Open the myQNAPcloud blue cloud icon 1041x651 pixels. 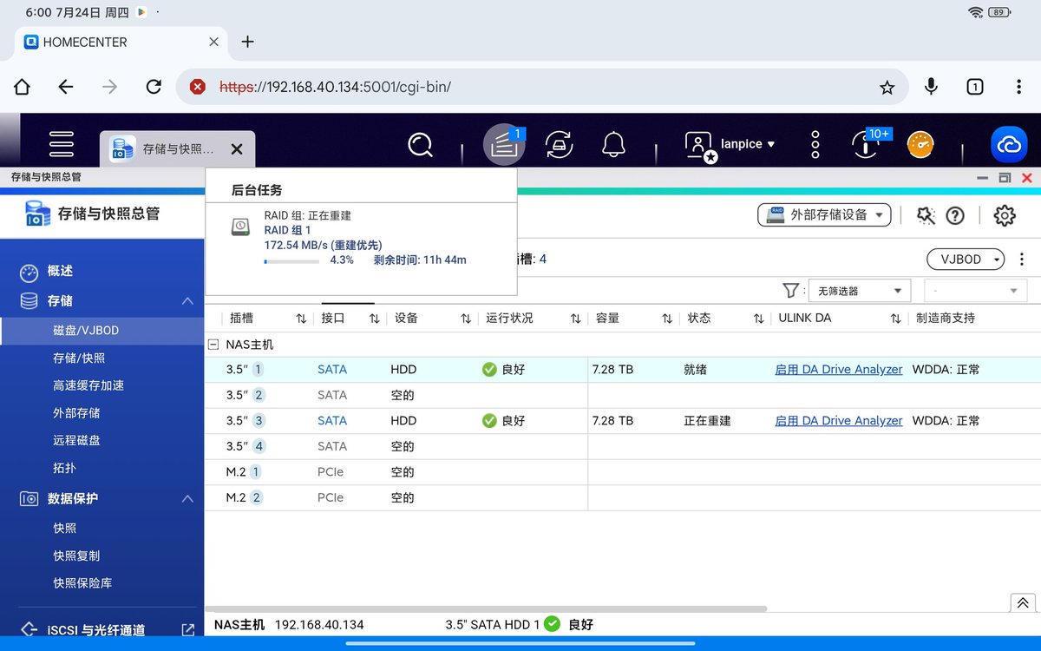coord(1008,144)
